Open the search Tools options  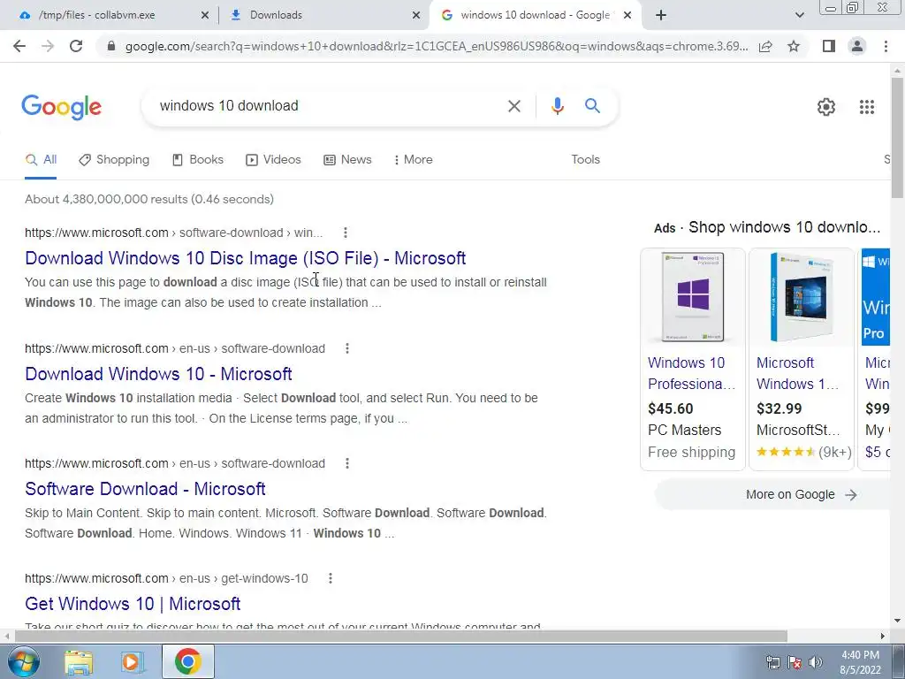(585, 159)
